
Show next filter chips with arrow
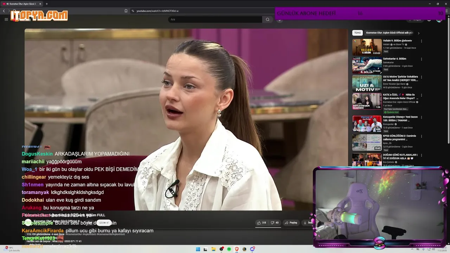(418, 33)
